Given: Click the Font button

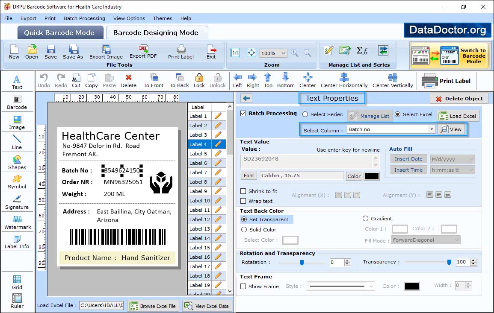Looking at the screenshot, I should point(249,176).
